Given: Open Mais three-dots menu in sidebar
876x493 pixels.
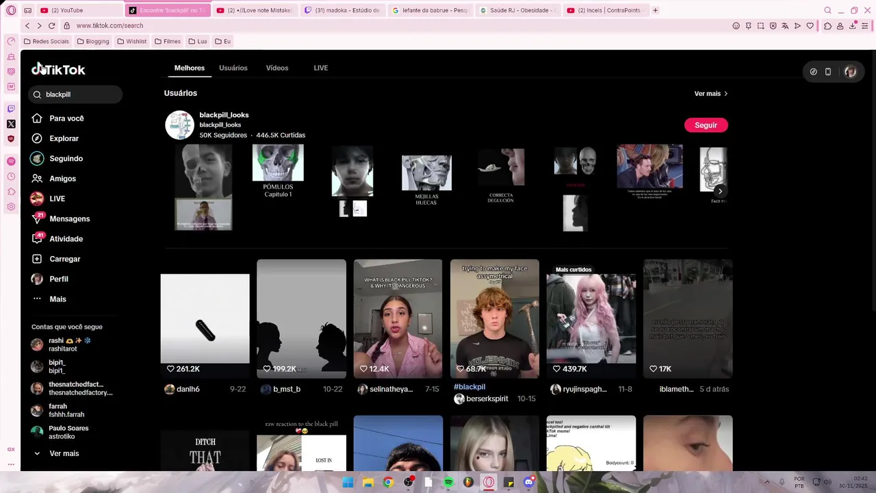Looking at the screenshot, I should [x=49, y=299].
